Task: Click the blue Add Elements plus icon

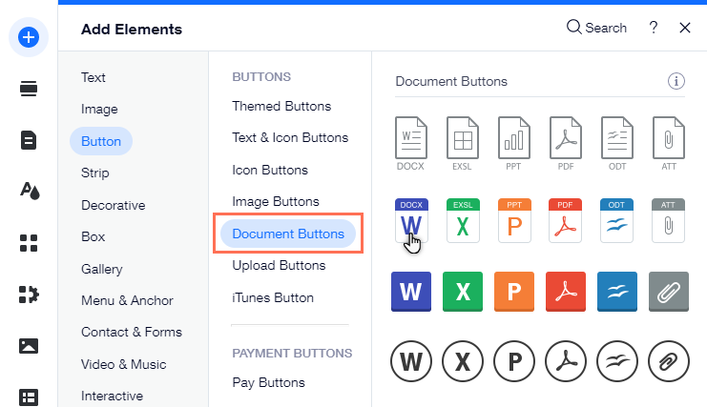Action: 29,37
